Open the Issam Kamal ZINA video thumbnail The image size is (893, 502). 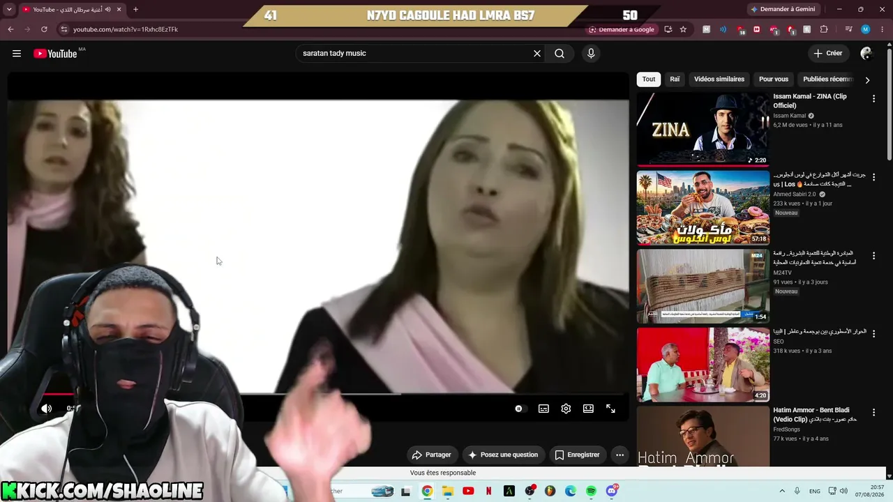coord(703,129)
